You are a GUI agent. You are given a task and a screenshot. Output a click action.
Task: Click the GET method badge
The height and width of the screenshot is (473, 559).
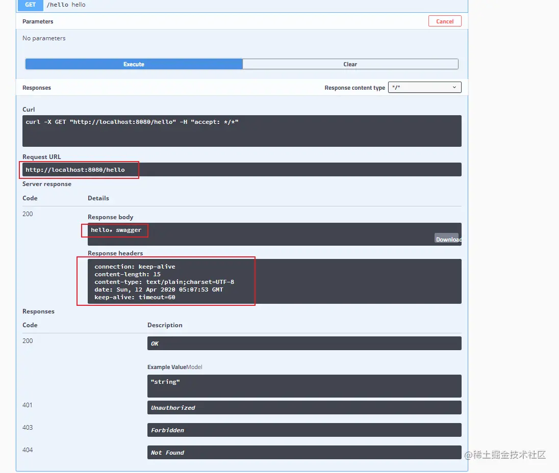[30, 5]
